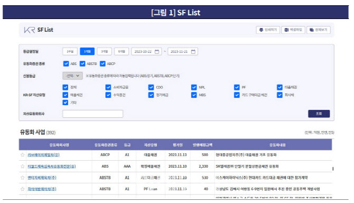Select the 1주일 period button
The height and width of the screenshot is (203, 354).
coord(70,51)
